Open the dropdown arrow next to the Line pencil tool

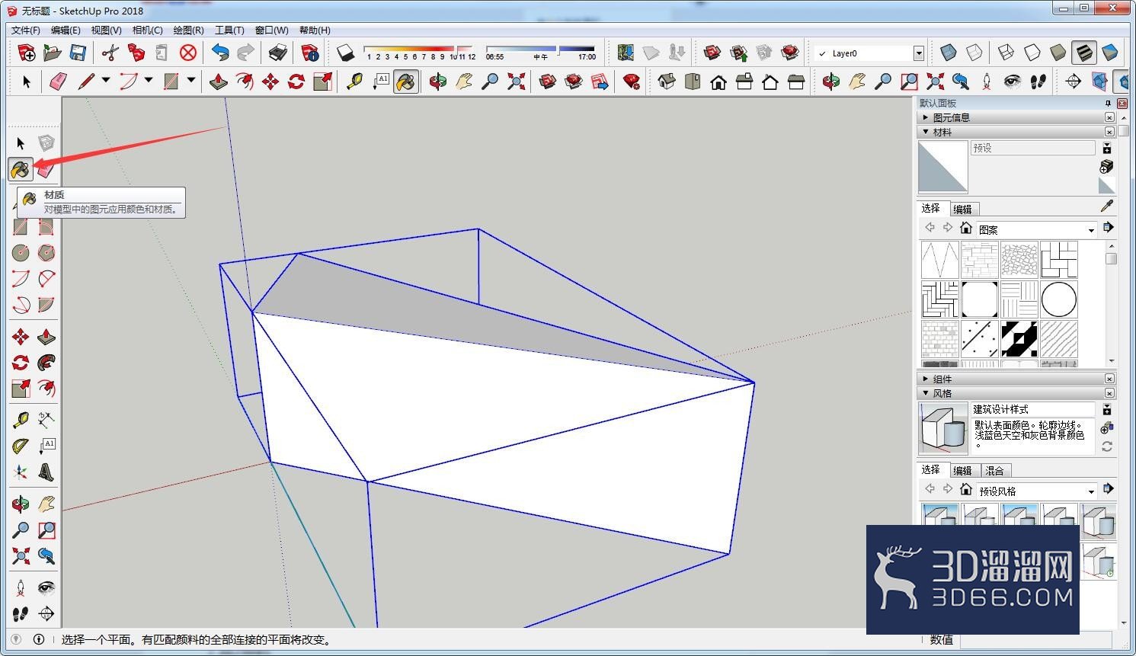click(x=106, y=80)
